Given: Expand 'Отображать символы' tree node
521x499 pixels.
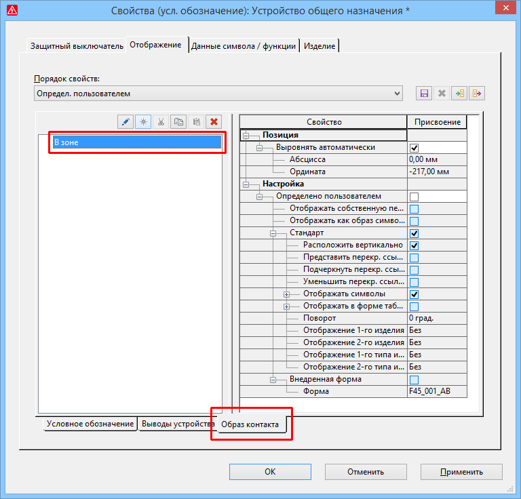Looking at the screenshot, I should 286,294.
